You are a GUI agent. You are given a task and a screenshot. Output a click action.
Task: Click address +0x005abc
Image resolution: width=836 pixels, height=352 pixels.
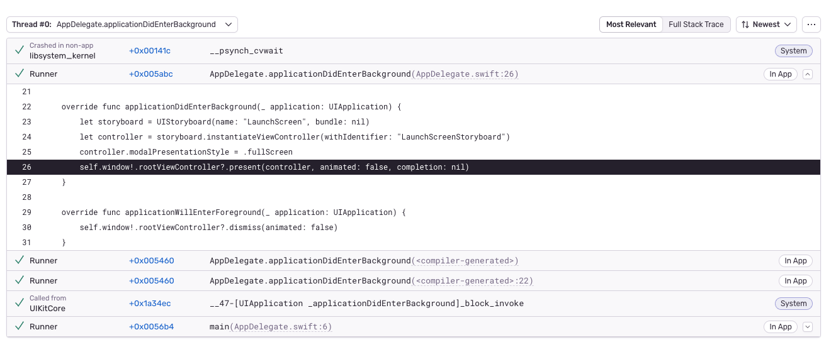click(x=151, y=74)
